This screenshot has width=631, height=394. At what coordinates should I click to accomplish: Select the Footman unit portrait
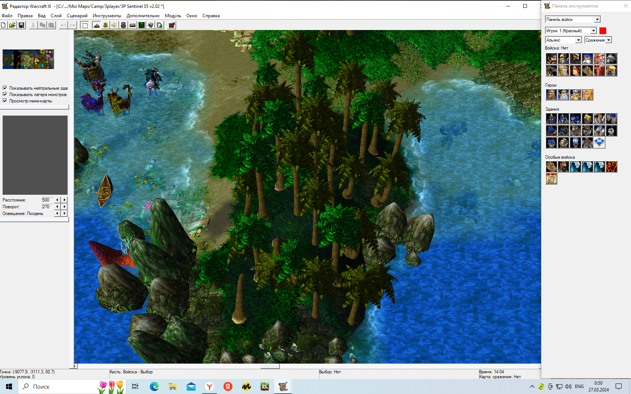pos(563,59)
